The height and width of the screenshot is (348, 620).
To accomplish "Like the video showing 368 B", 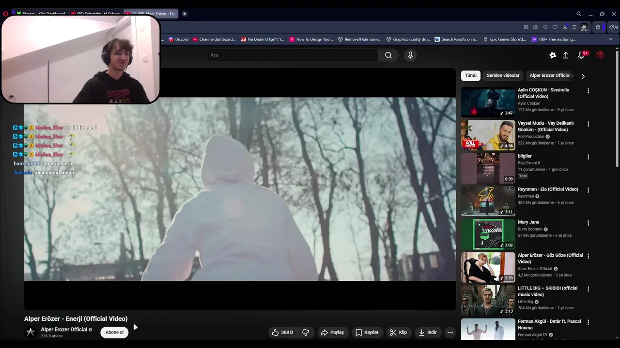I will [282, 333].
